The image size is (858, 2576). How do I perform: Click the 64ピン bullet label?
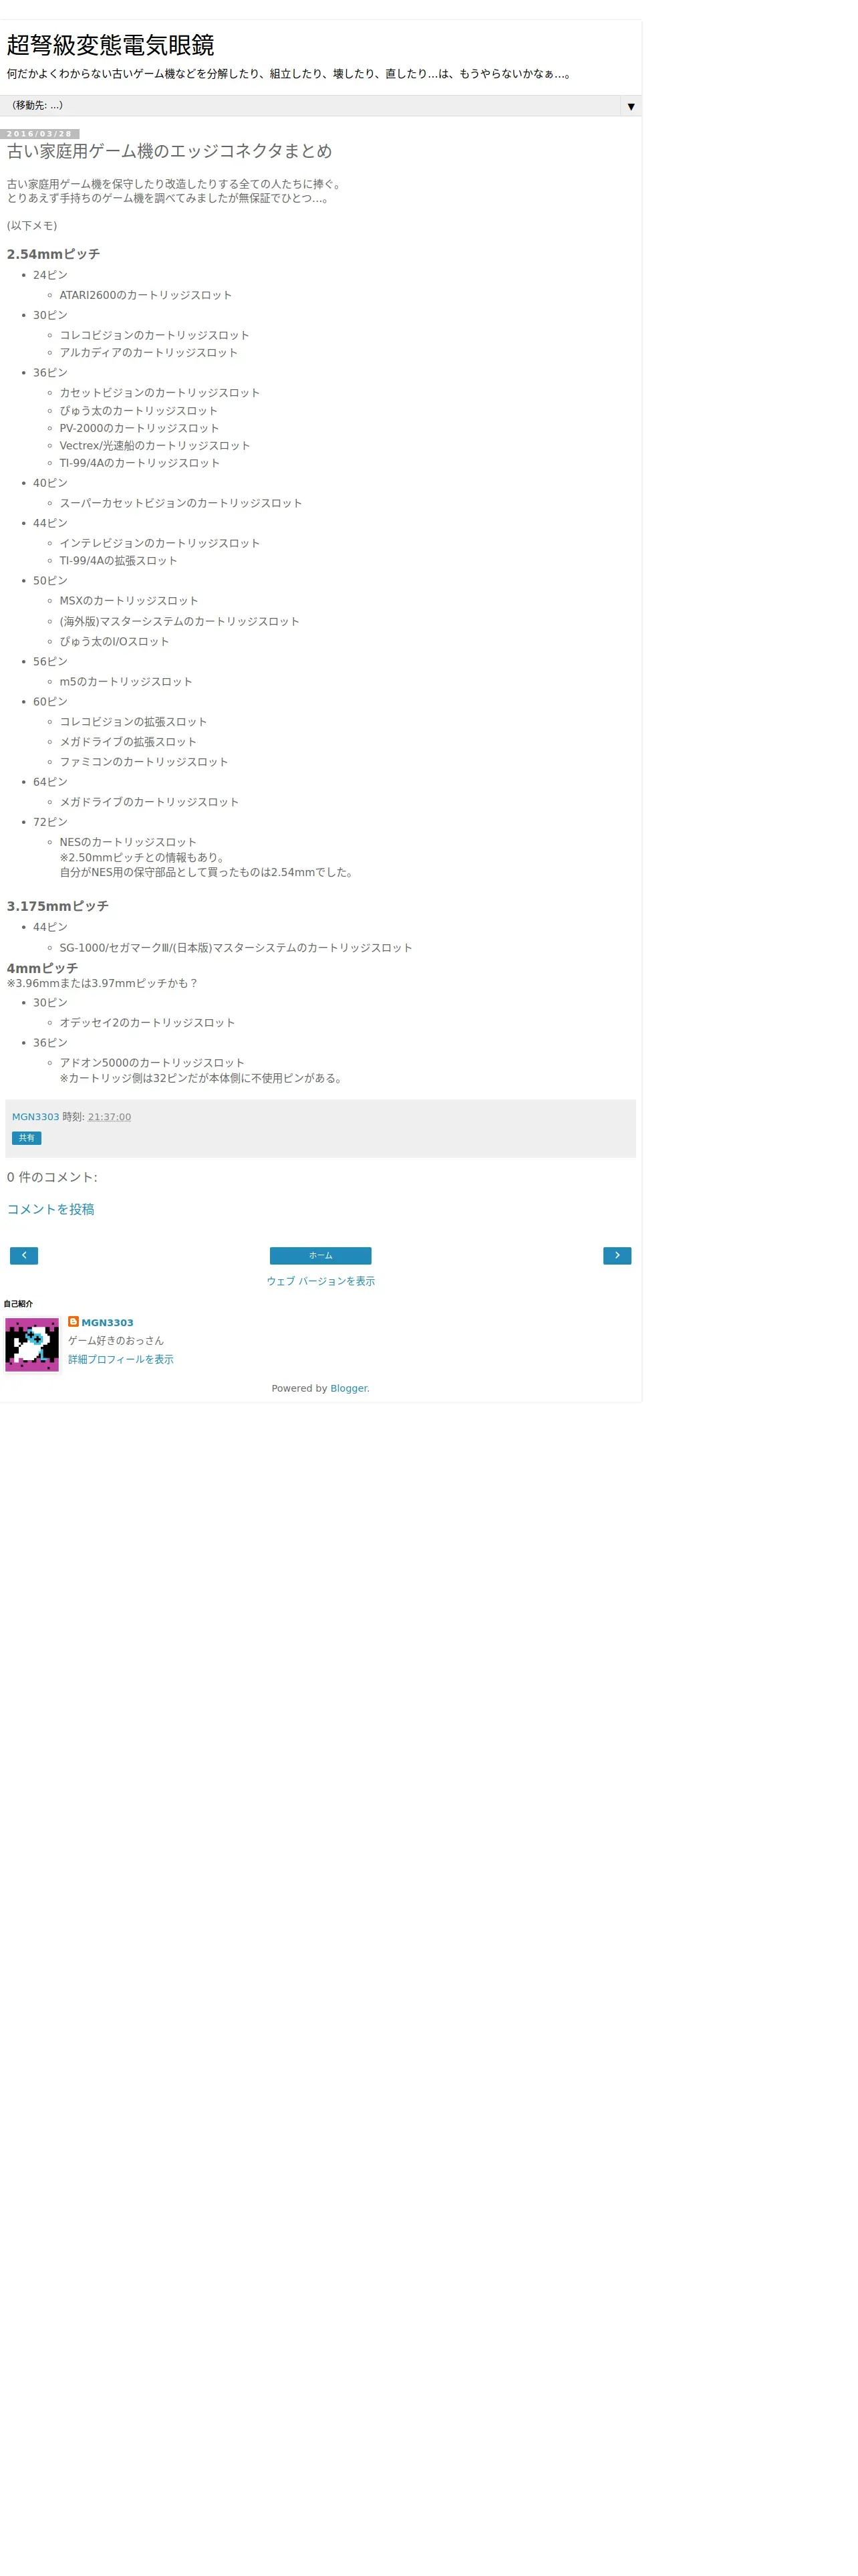coord(50,782)
